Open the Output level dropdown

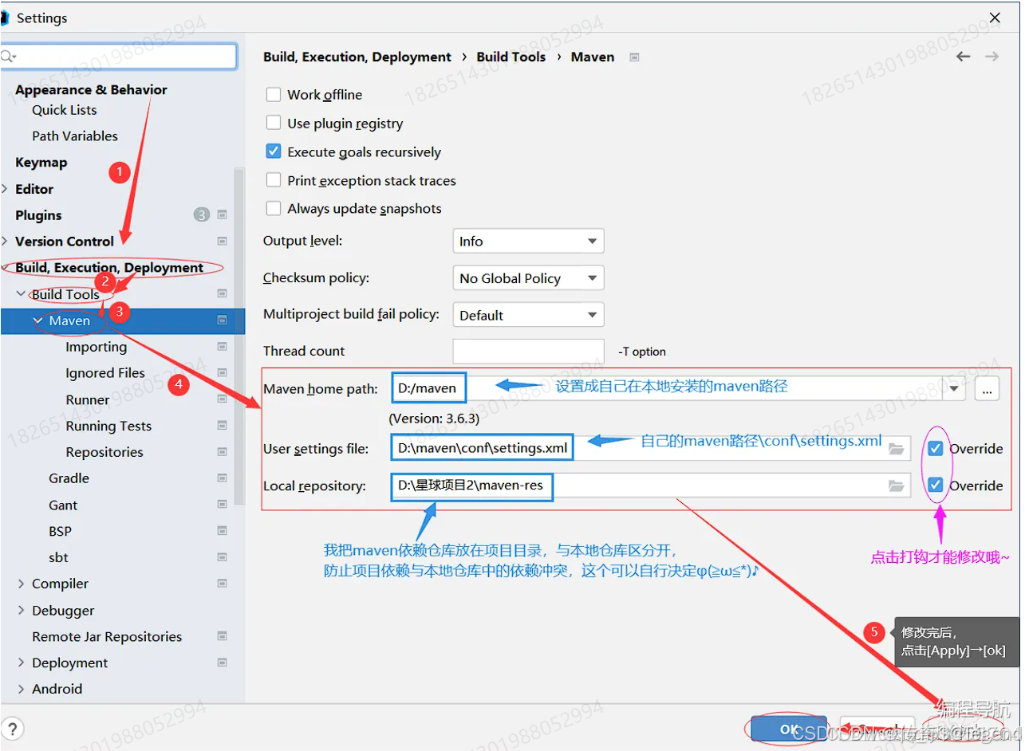tap(528, 241)
